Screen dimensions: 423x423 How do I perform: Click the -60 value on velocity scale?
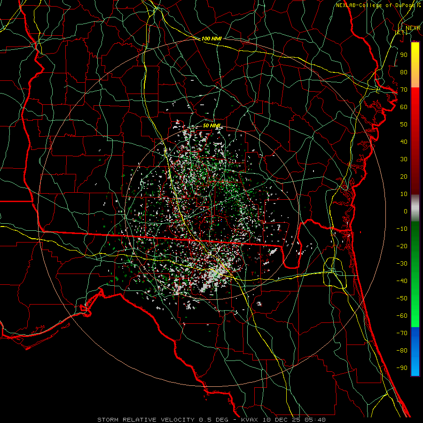(402, 316)
